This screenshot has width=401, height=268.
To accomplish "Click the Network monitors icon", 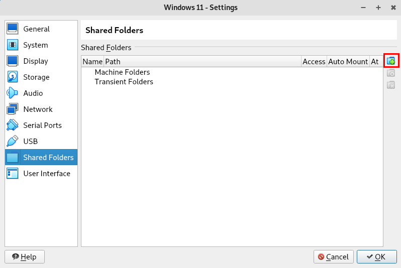I will tap(12, 109).
